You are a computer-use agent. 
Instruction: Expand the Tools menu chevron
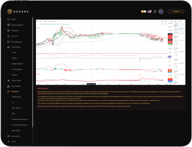30,141
